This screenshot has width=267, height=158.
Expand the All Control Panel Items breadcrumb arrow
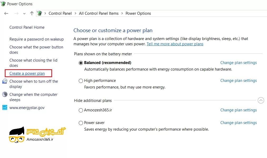tap(122, 13)
